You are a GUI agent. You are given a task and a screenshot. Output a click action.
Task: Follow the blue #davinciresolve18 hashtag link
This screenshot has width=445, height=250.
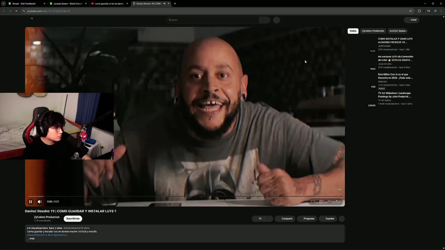pos(37,235)
